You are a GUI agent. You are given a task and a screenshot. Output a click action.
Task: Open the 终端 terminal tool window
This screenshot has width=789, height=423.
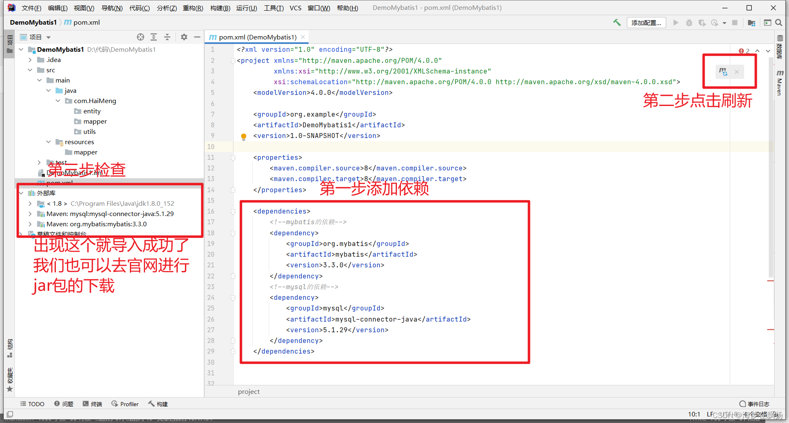[x=92, y=404]
